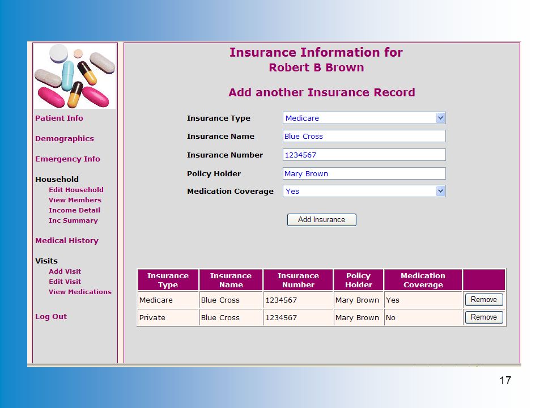Click the Insurance Type column header
The width and height of the screenshot is (544, 408).
point(168,280)
